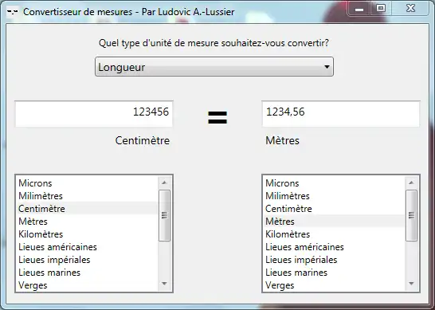This screenshot has height=310, width=435.
Task: Click the left list scrollbar thumb
Action: tap(164, 216)
